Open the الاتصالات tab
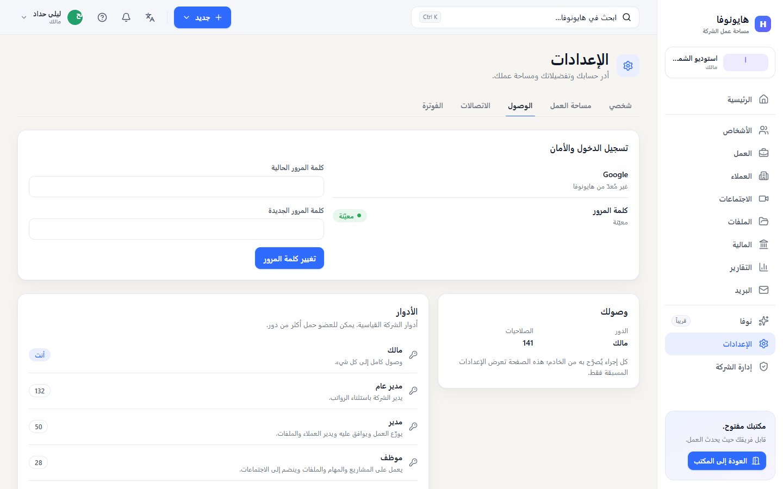 click(x=476, y=106)
